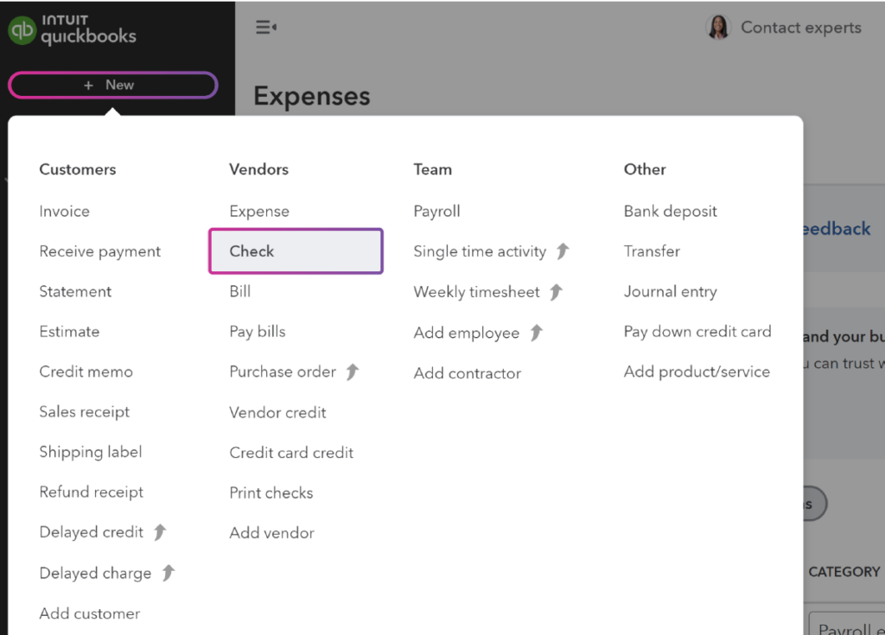The width and height of the screenshot is (885, 635).
Task: Open Payroll under Team
Action: (436, 211)
